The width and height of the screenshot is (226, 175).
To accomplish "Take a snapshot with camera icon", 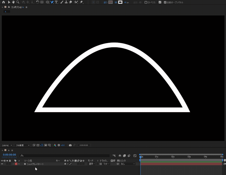I will pos(70,145).
